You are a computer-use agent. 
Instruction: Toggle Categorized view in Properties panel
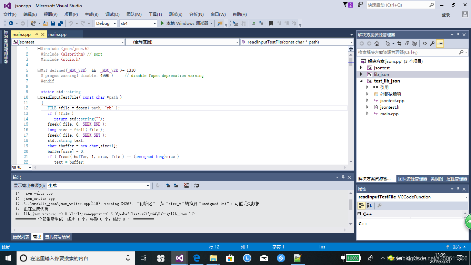[x=361, y=206]
